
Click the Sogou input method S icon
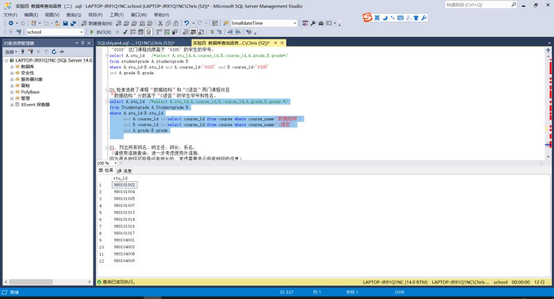tap(367, 17)
